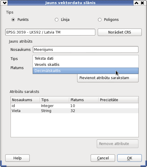Click the Norādiet CRS button

coord(120,32)
